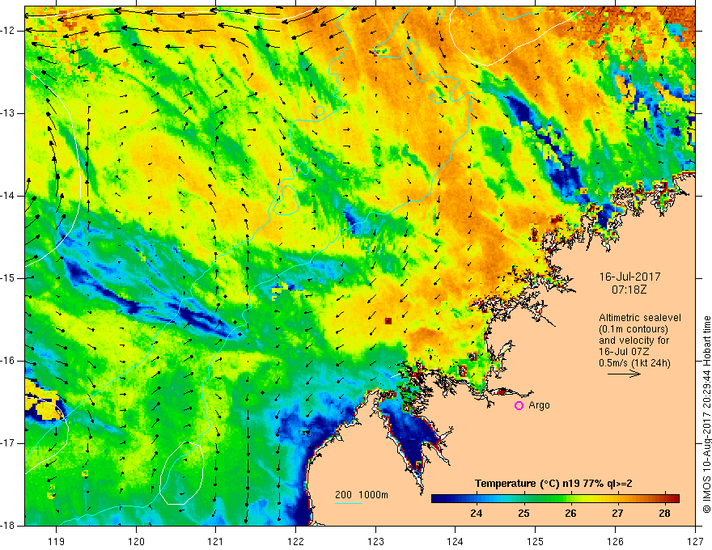The height and width of the screenshot is (550, 712).
Task: Click the 127 longitude axis label
Action: (695, 541)
